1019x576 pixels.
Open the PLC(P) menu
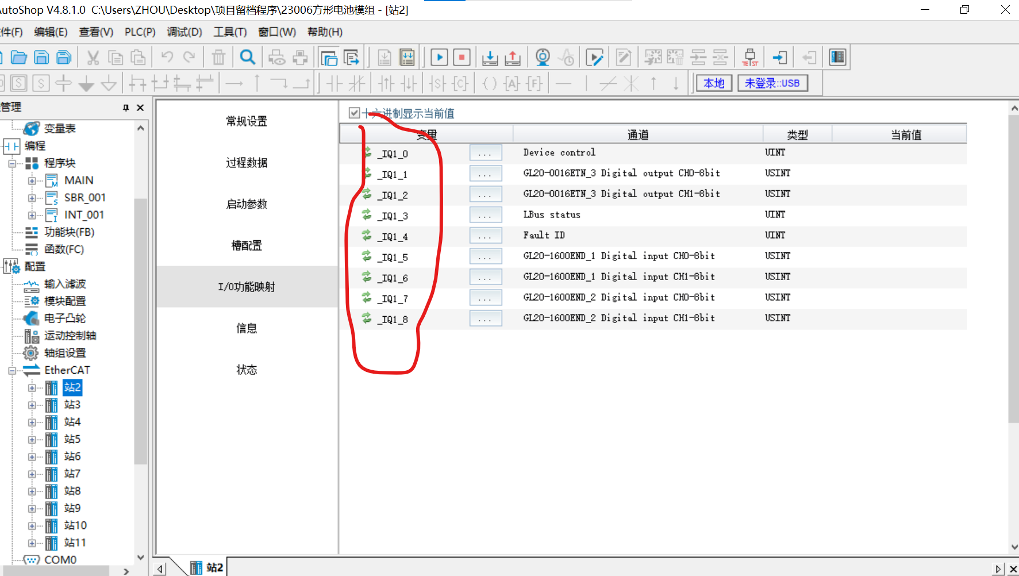coord(140,32)
